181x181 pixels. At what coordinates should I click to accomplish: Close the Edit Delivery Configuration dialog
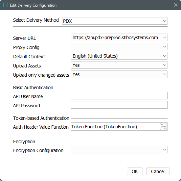pyautogui.click(x=176, y=5)
